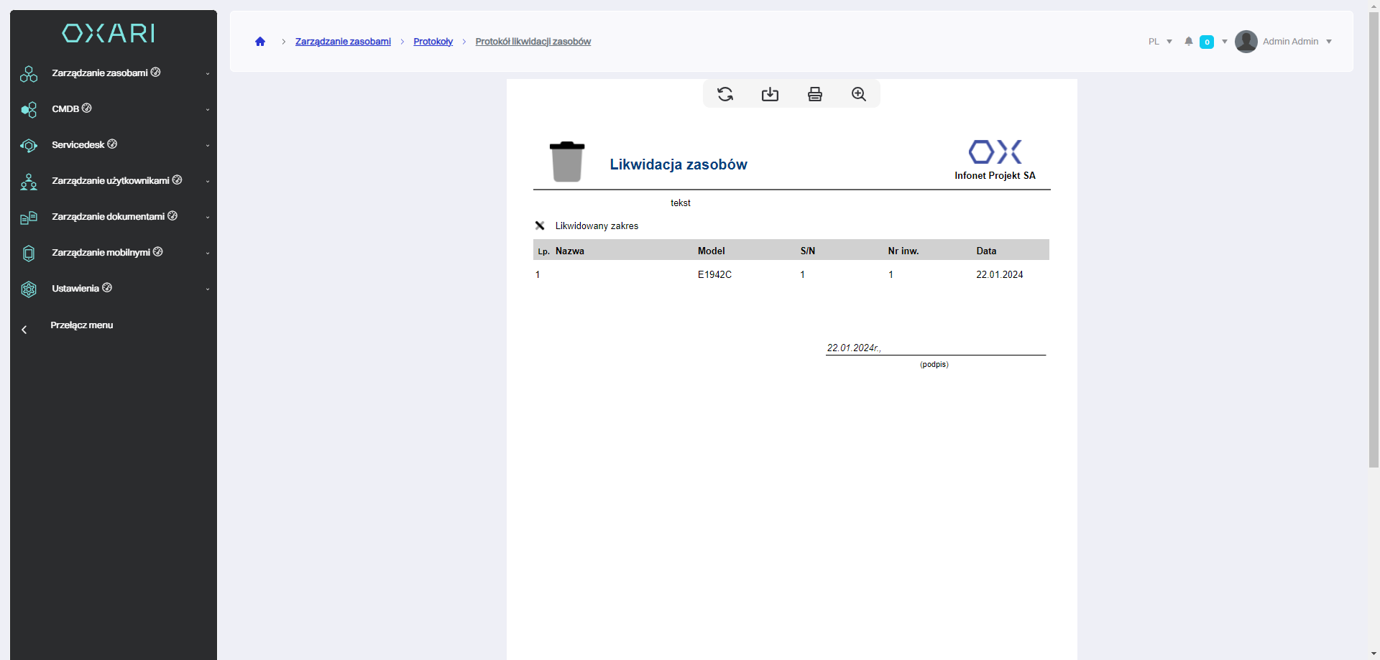Click the user avatar picture
This screenshot has height=660, width=1380.
(1246, 42)
